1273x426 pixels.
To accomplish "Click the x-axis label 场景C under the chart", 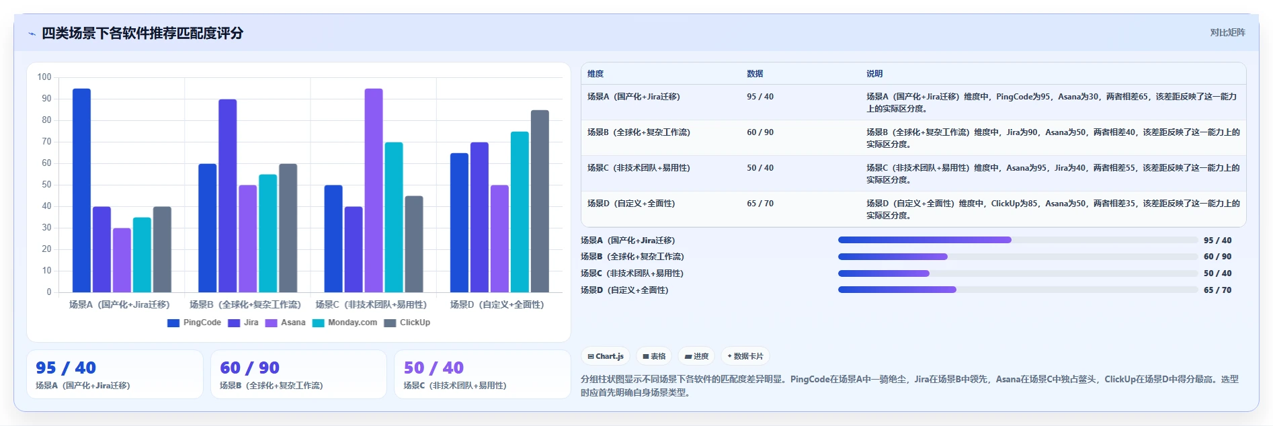I will coord(371,305).
